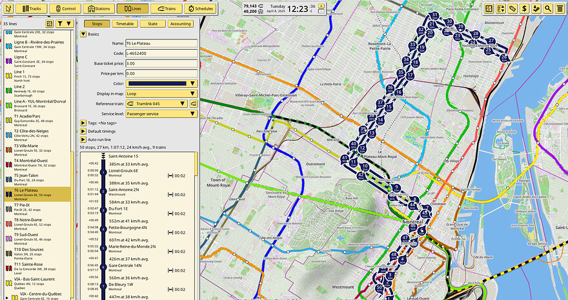Open the list sort icon in top-right toolbar
The height and width of the screenshot is (300, 568).
pyautogui.click(x=501, y=8)
